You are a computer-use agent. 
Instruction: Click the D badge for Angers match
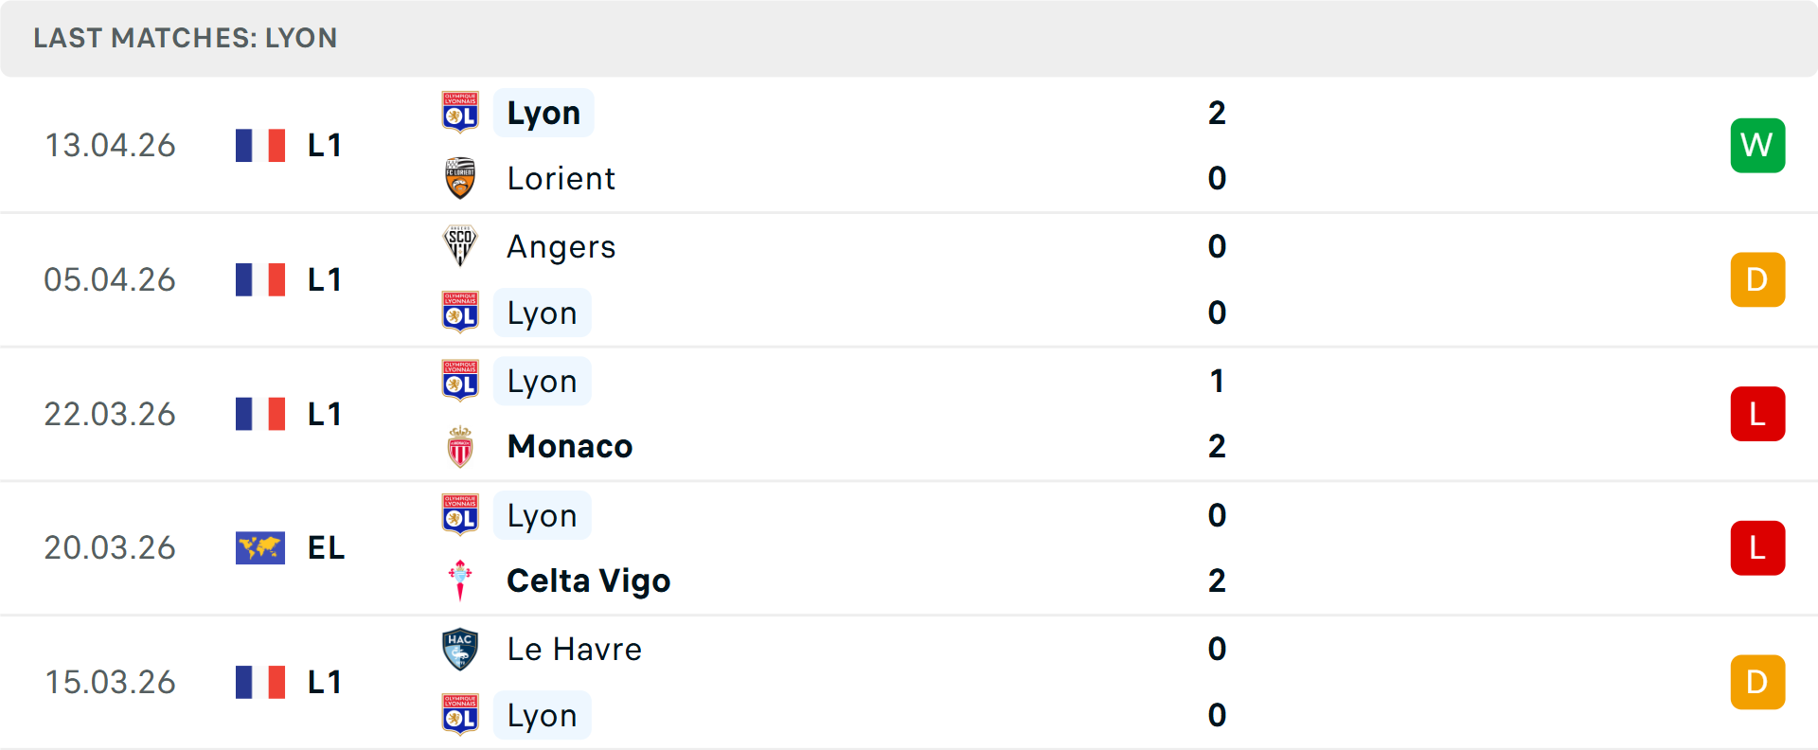pos(1757,279)
